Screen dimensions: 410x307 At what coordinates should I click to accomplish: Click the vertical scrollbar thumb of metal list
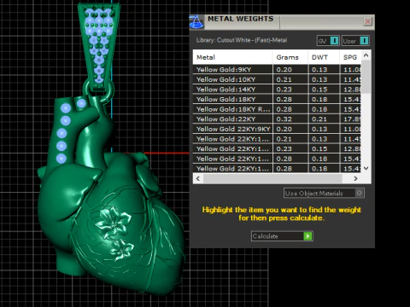click(366, 77)
